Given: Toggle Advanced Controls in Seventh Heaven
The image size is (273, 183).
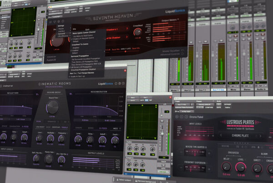Looking at the screenshot, I should coord(182,54).
